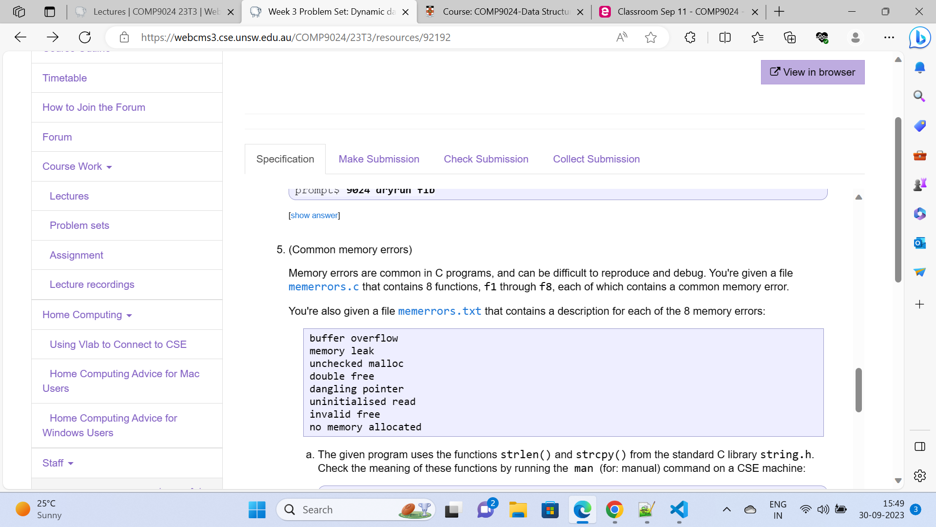The width and height of the screenshot is (936, 527).
Task: Open the Timetable sidebar link
Action: pyautogui.click(x=64, y=78)
